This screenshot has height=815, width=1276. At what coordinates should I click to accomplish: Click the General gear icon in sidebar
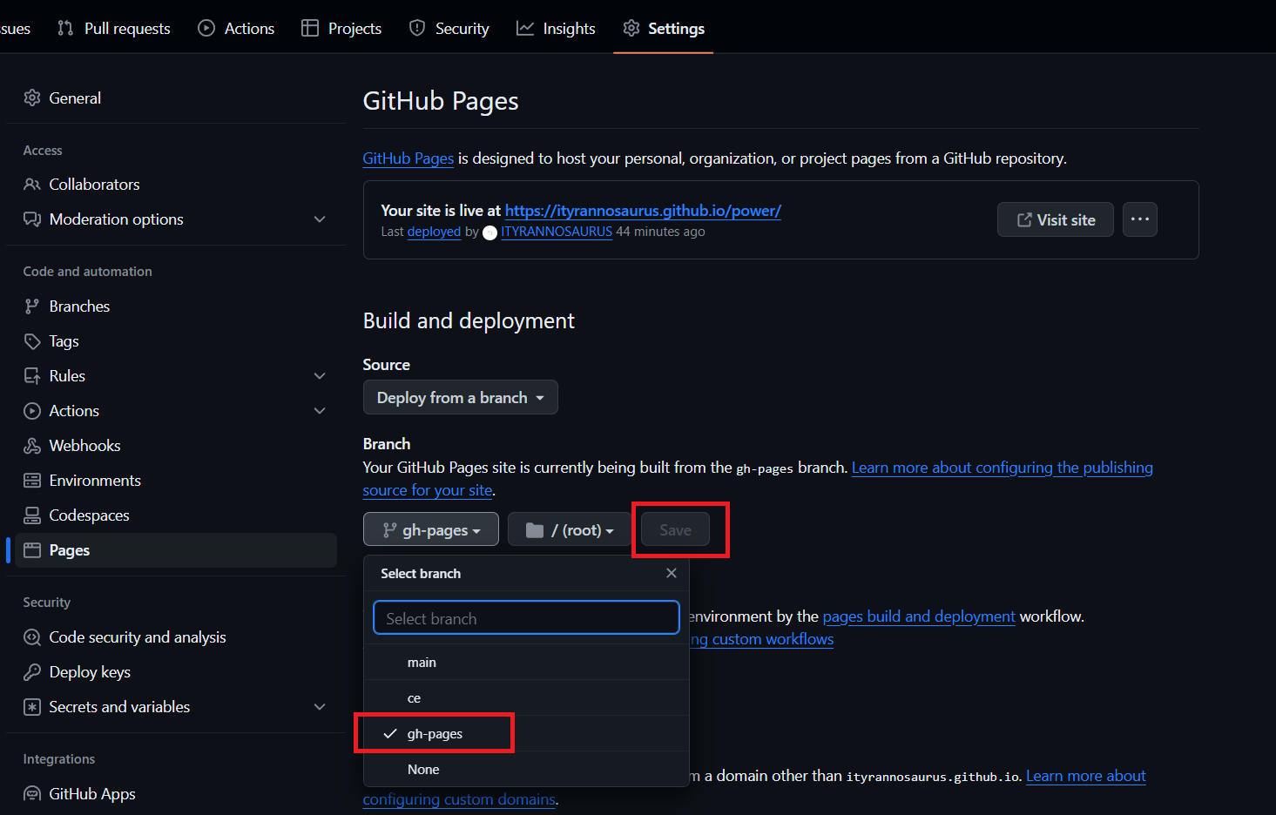tap(32, 98)
